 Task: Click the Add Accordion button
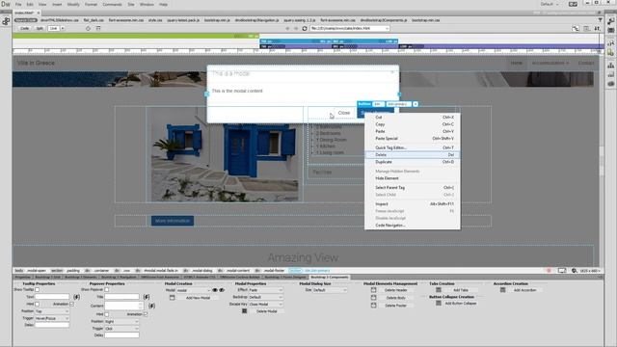[524, 290]
